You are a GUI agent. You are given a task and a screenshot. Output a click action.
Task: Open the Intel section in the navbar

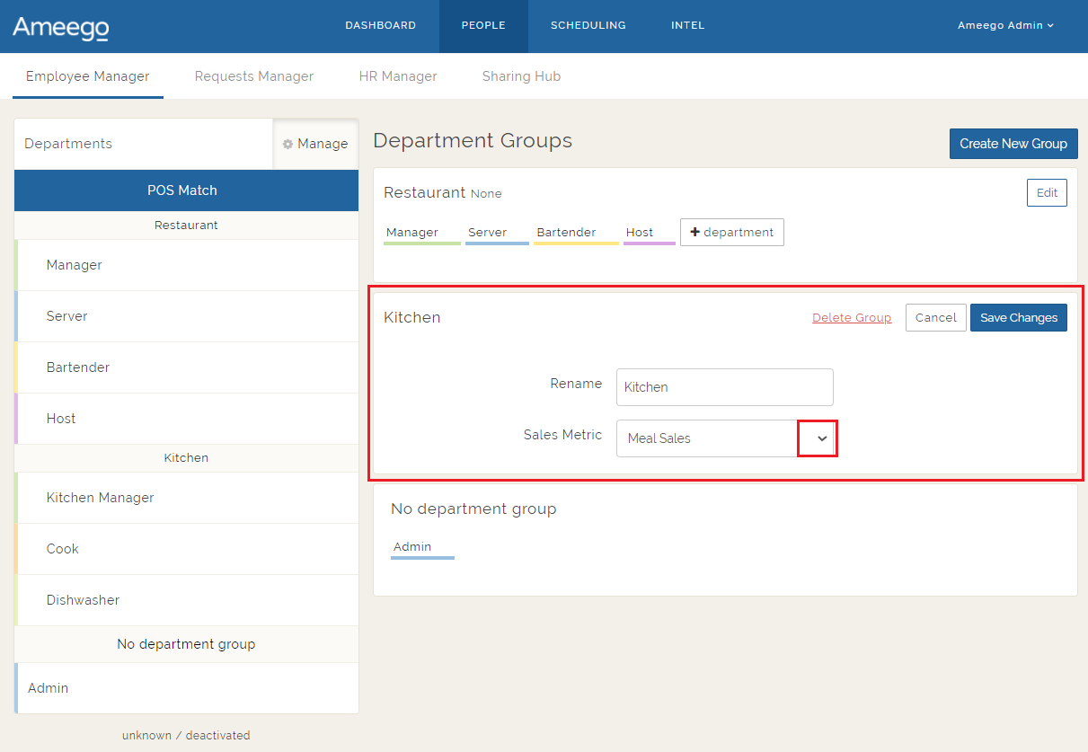(687, 25)
